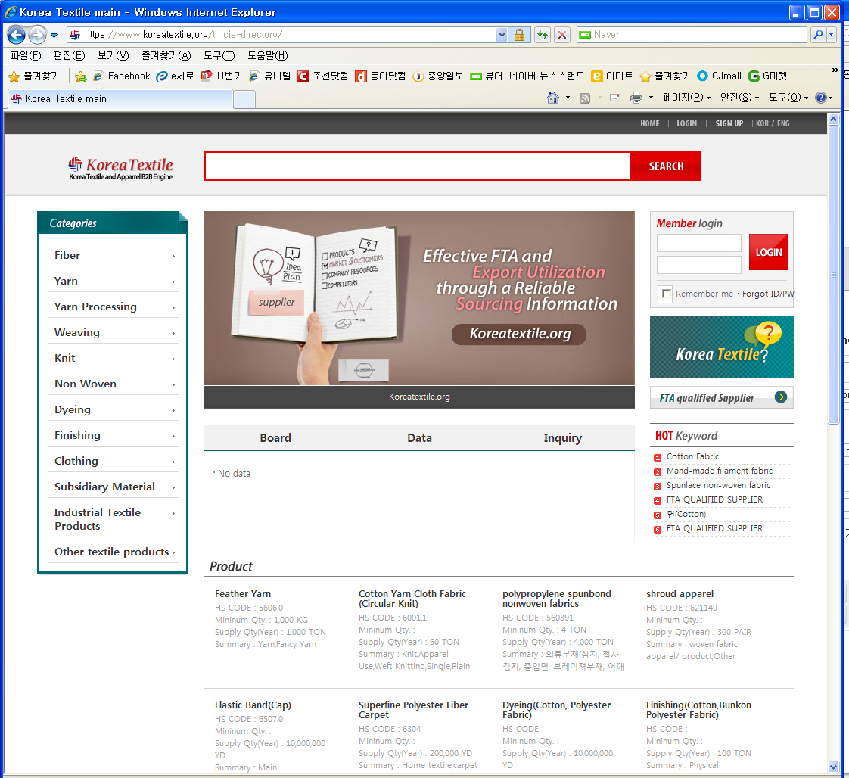The height and width of the screenshot is (778, 849).
Task: Click the Cotton Fabric hot keyword
Action: click(692, 456)
